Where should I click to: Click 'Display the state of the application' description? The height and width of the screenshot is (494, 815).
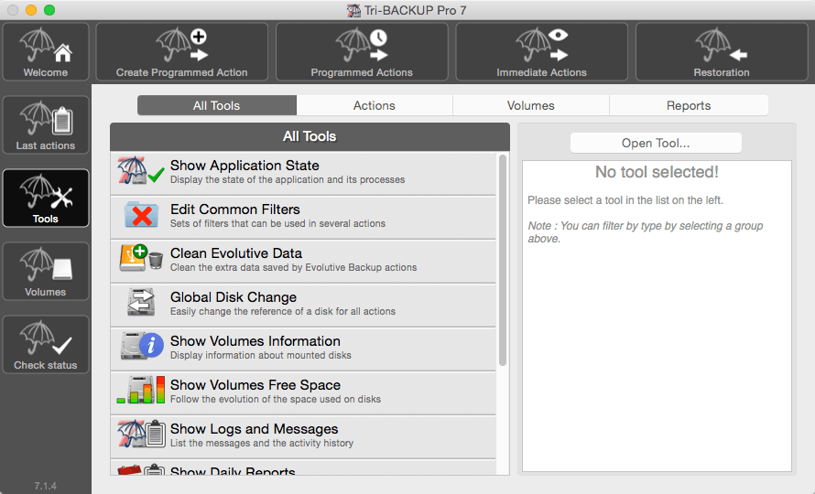(288, 179)
